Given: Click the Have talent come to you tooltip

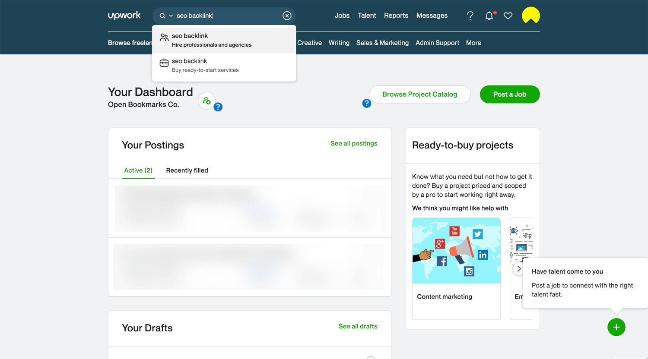Looking at the screenshot, I should pyautogui.click(x=585, y=283).
